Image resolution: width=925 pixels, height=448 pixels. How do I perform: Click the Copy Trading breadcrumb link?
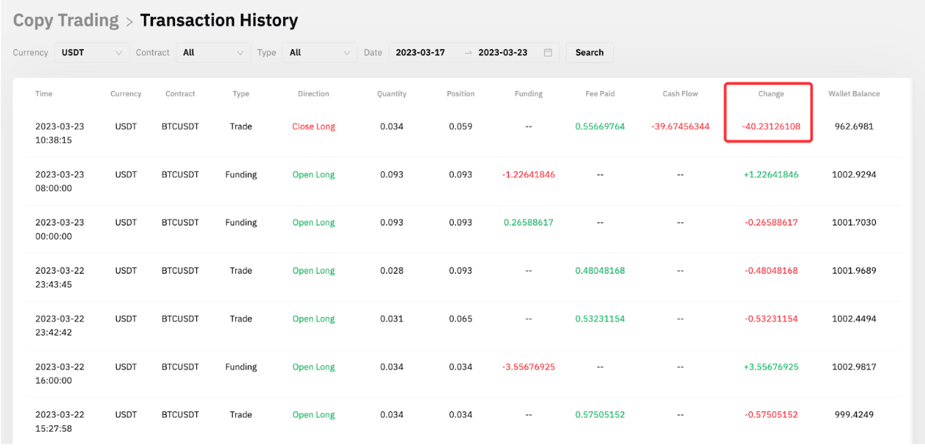point(65,21)
